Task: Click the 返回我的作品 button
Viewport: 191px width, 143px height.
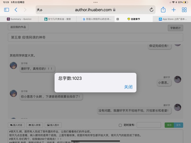Action: [x=18, y=27]
